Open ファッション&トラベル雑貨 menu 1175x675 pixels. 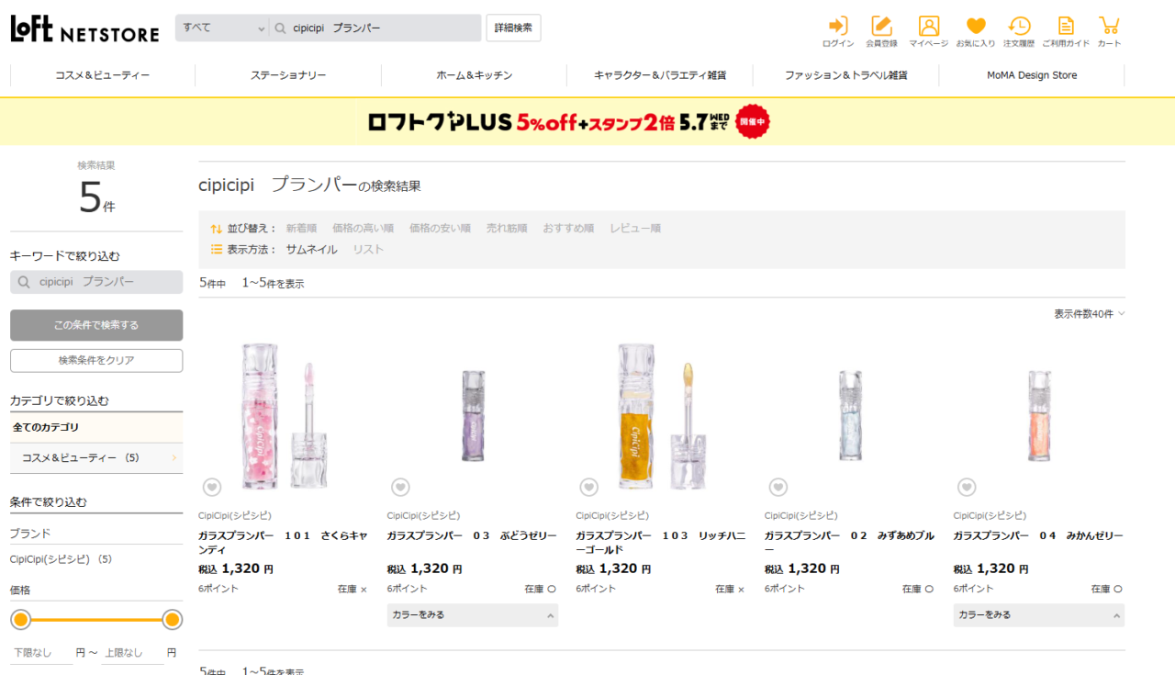point(846,75)
